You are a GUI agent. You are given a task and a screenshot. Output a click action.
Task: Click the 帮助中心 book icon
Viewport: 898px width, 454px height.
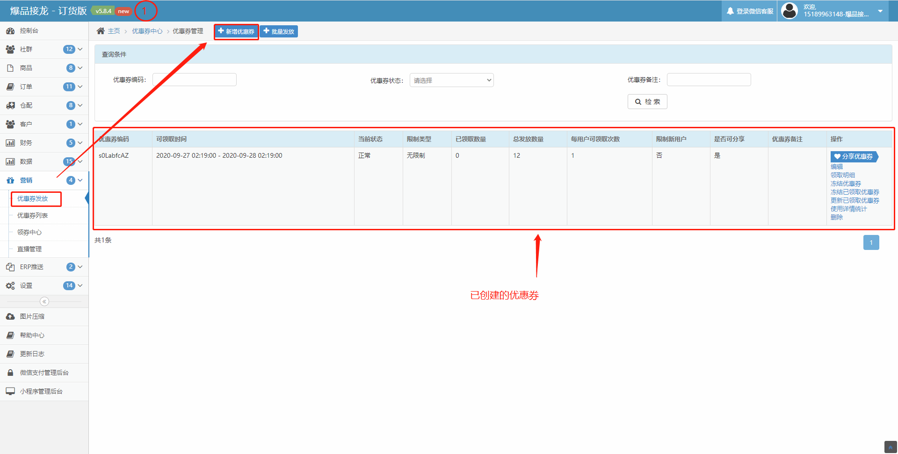pyautogui.click(x=10, y=336)
